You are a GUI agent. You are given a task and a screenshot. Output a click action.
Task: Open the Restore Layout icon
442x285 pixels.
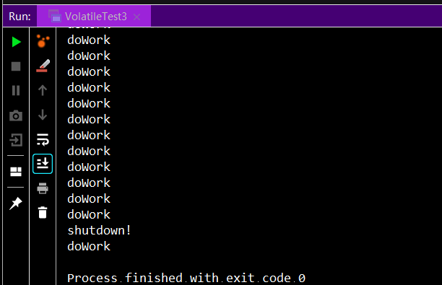(16, 171)
